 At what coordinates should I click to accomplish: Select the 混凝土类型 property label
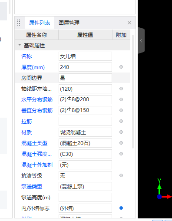34,143
